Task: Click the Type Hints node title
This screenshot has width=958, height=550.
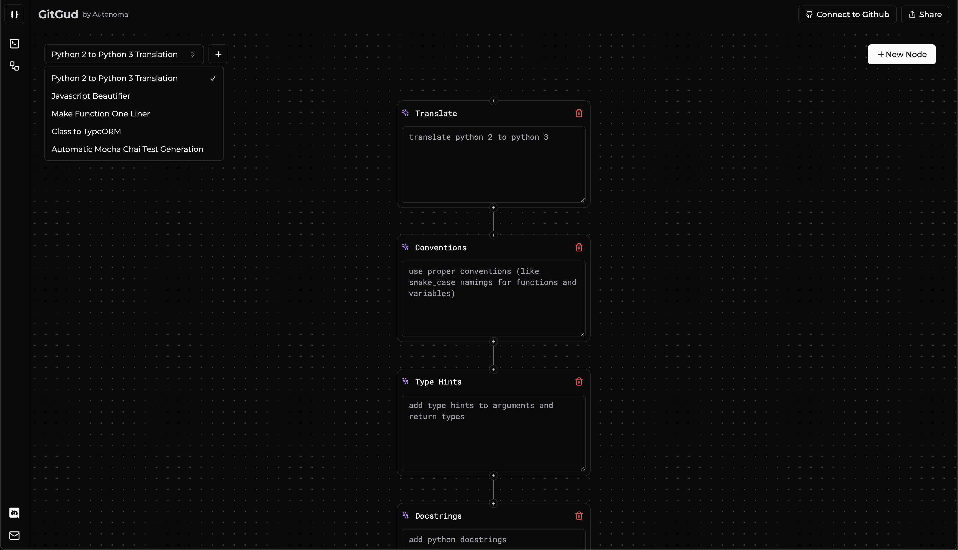Action: [x=439, y=382]
